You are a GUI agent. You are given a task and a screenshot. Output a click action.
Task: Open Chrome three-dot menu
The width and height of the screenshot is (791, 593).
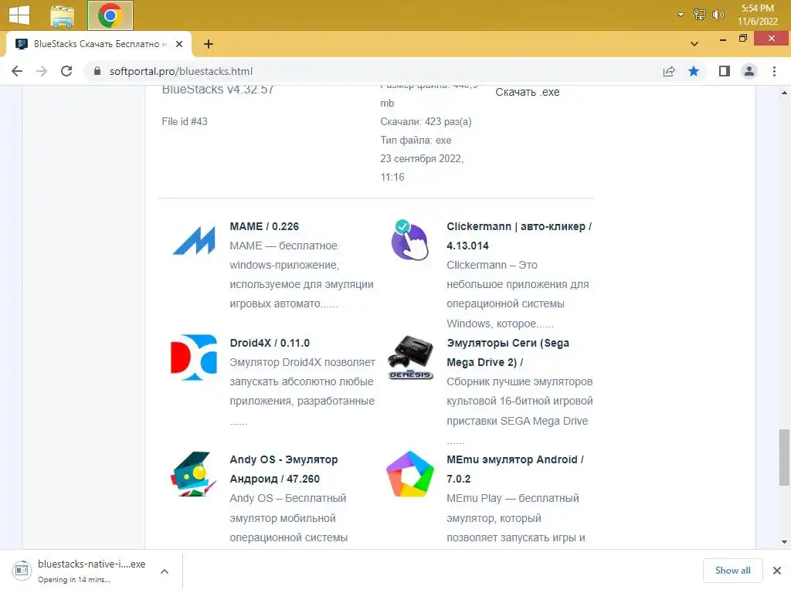(x=774, y=71)
